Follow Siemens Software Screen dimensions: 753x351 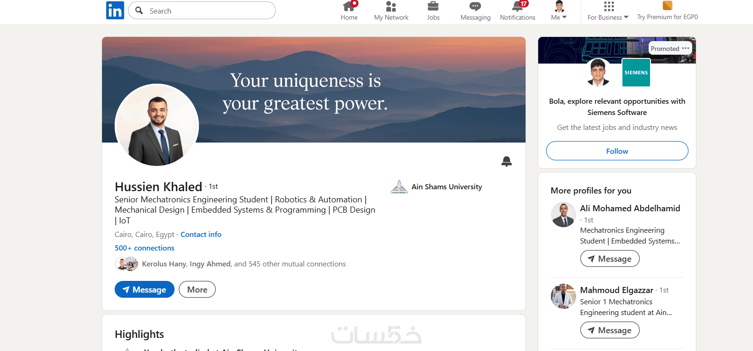tap(617, 151)
